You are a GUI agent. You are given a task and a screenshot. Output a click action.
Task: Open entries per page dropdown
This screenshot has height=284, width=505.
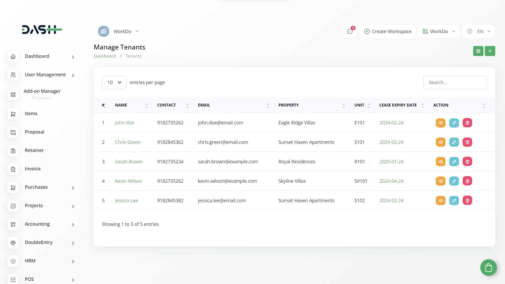click(x=114, y=83)
